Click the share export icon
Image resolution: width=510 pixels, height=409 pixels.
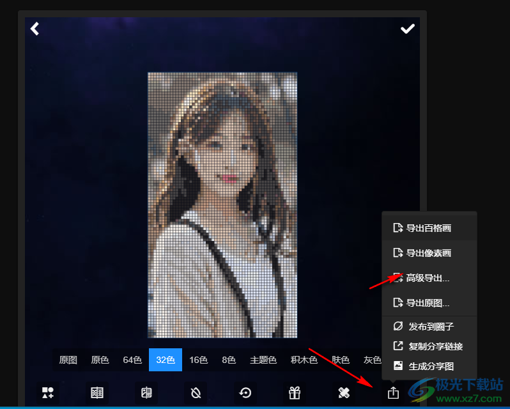[393, 392]
